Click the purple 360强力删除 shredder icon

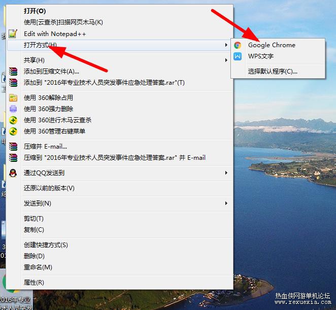pos(13,109)
